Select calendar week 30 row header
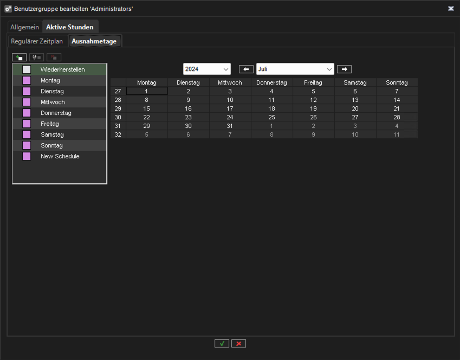 (118, 117)
